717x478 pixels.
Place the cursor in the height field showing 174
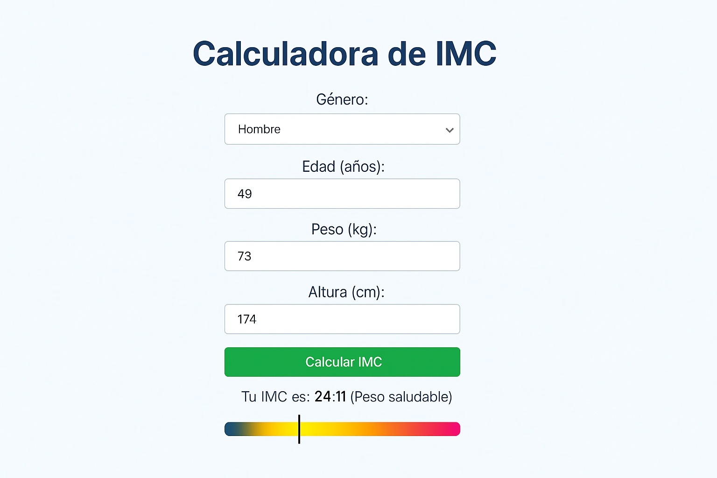342,319
